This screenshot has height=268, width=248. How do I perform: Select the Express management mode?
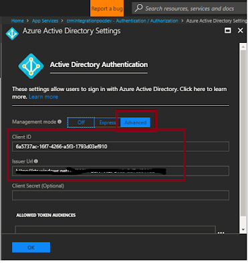coord(108,123)
